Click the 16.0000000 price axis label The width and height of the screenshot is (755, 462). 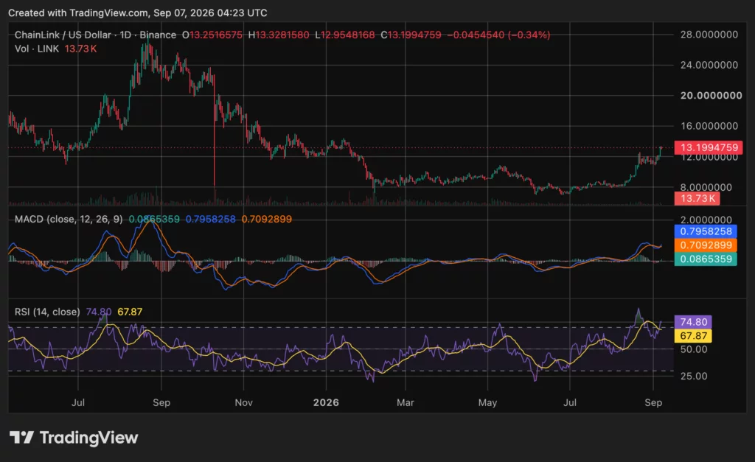[709, 126]
